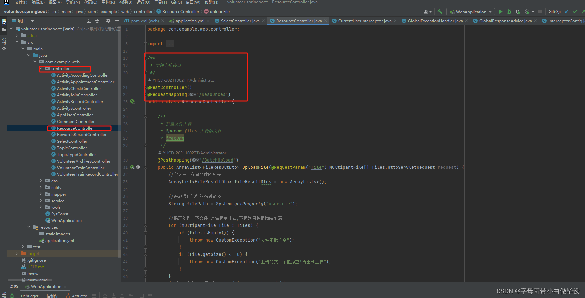Click the Profiler run icon
585x298 pixels.
click(x=527, y=12)
